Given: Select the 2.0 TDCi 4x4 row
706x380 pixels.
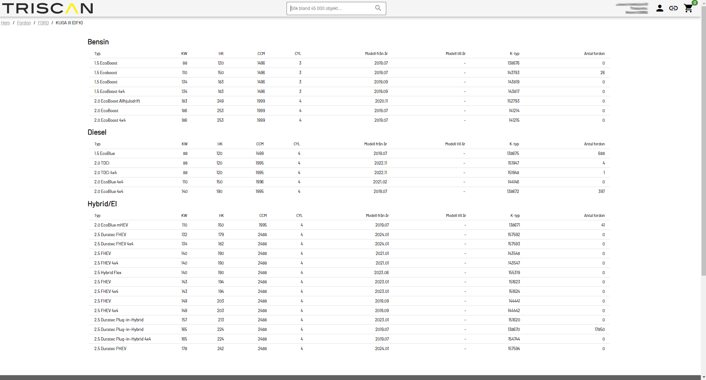Looking at the screenshot, I should (x=349, y=173).
